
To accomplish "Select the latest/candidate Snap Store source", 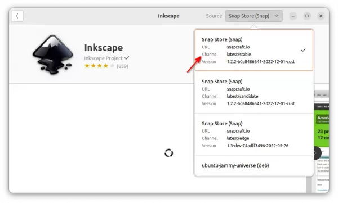I will pyautogui.click(x=253, y=92).
